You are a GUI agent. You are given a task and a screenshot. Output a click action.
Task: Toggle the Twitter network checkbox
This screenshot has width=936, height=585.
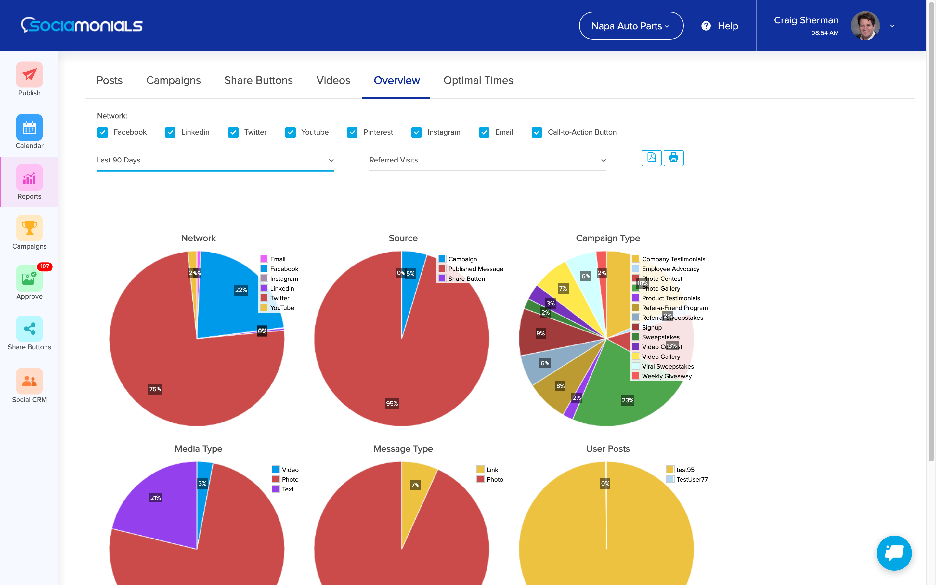click(x=233, y=132)
